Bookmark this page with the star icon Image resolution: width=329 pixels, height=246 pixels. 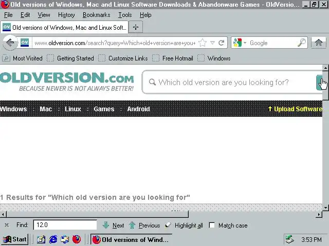tap(203, 43)
